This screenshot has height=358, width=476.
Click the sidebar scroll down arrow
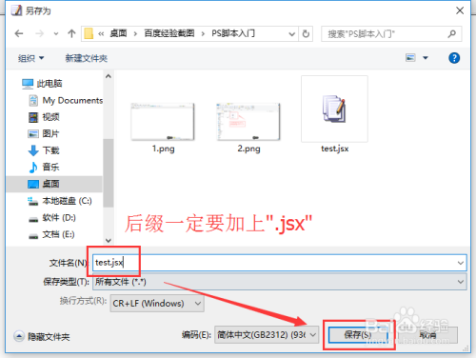109,240
